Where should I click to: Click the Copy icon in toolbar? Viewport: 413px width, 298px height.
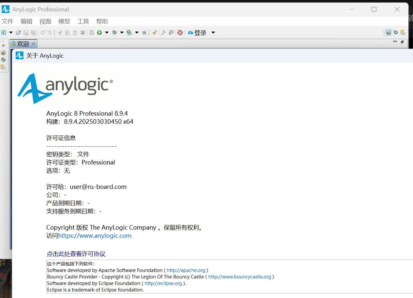[x=68, y=33]
